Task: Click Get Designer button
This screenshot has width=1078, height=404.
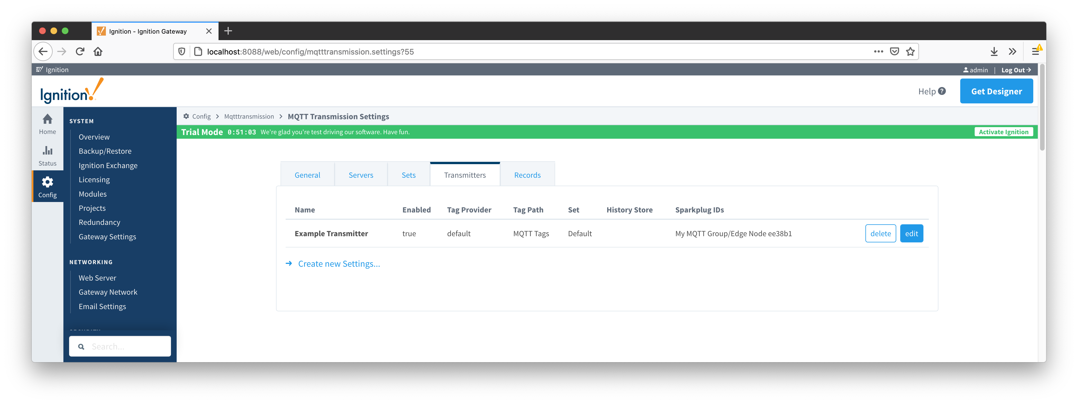Action: click(996, 91)
